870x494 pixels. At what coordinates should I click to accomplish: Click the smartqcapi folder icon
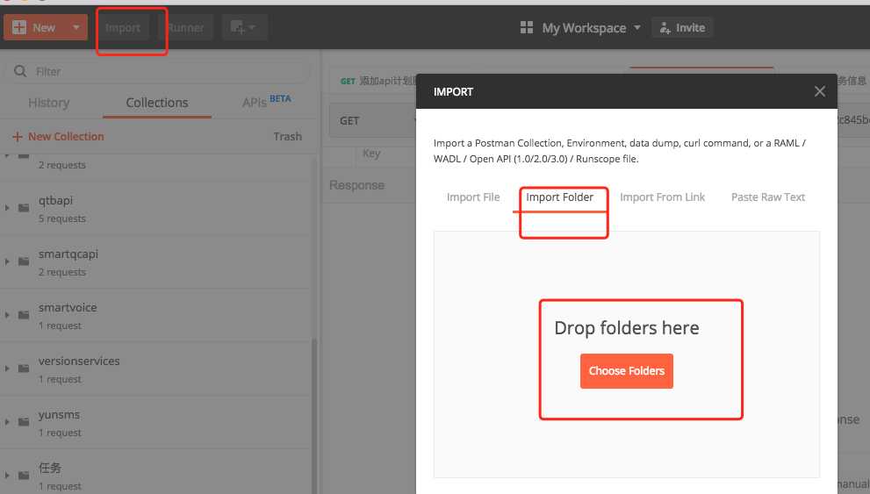pos(24,261)
